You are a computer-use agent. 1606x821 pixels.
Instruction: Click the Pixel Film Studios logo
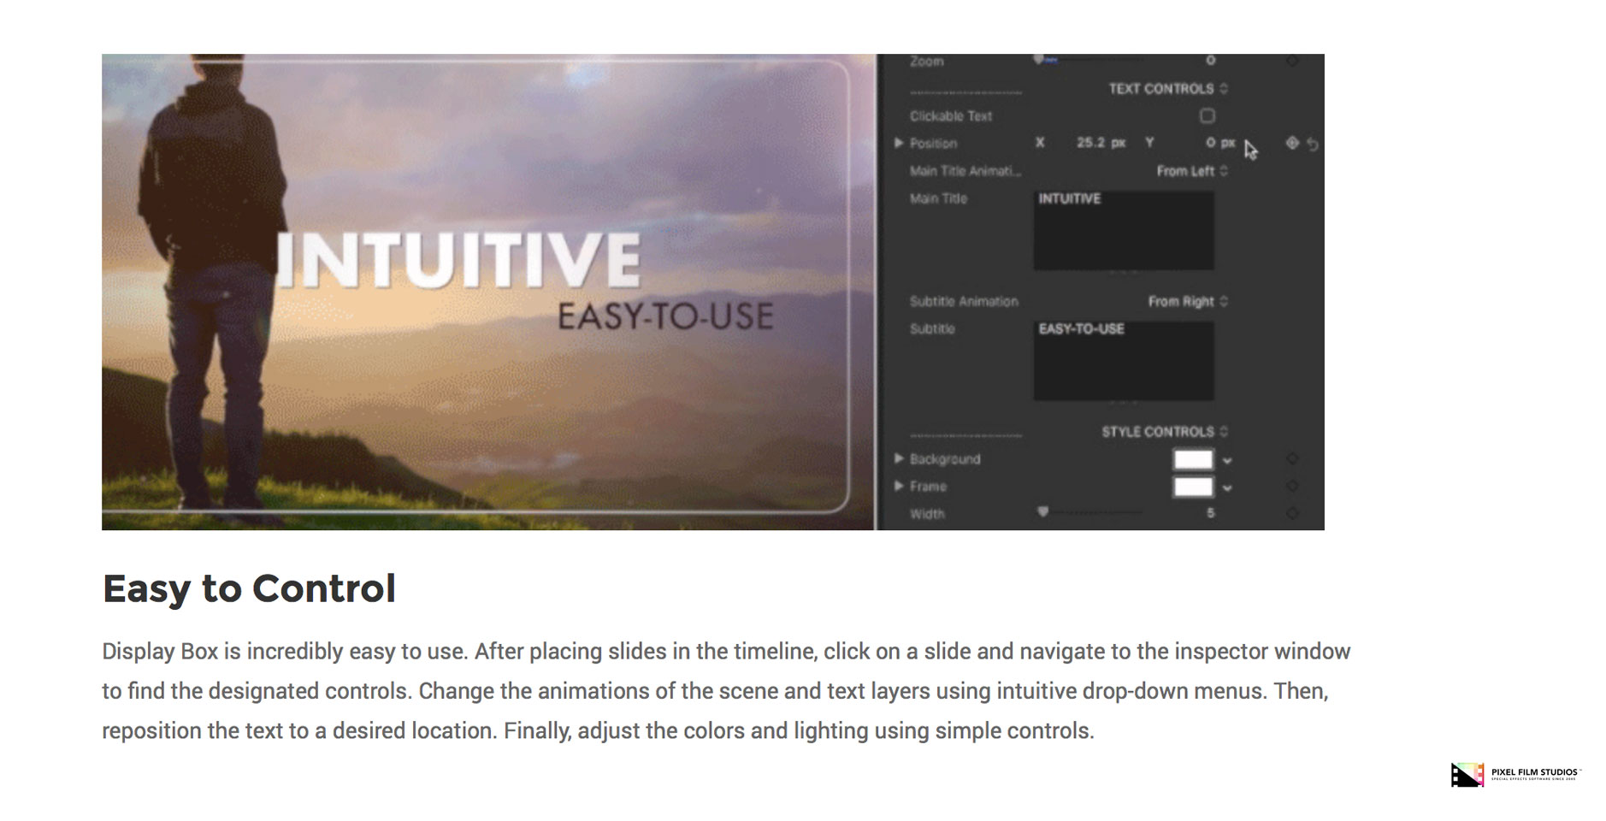[1515, 774]
